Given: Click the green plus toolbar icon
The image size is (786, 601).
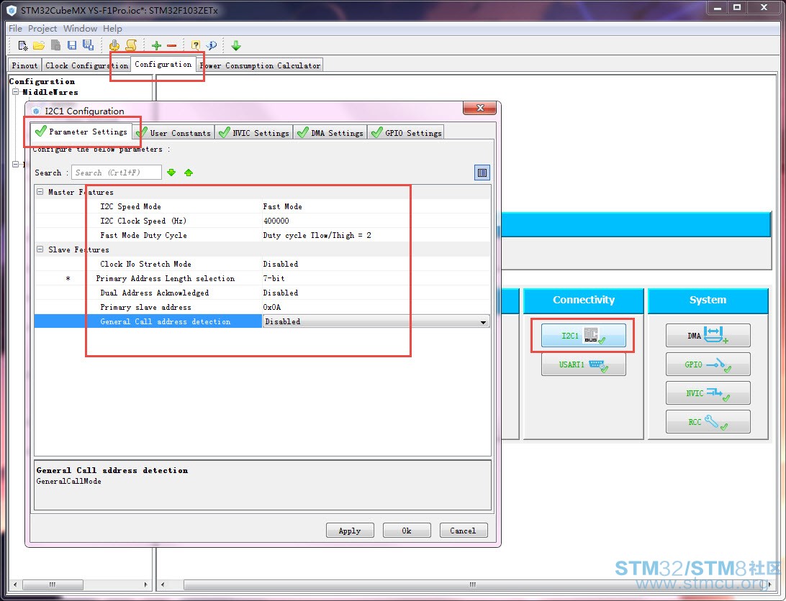Looking at the screenshot, I should pos(156,45).
